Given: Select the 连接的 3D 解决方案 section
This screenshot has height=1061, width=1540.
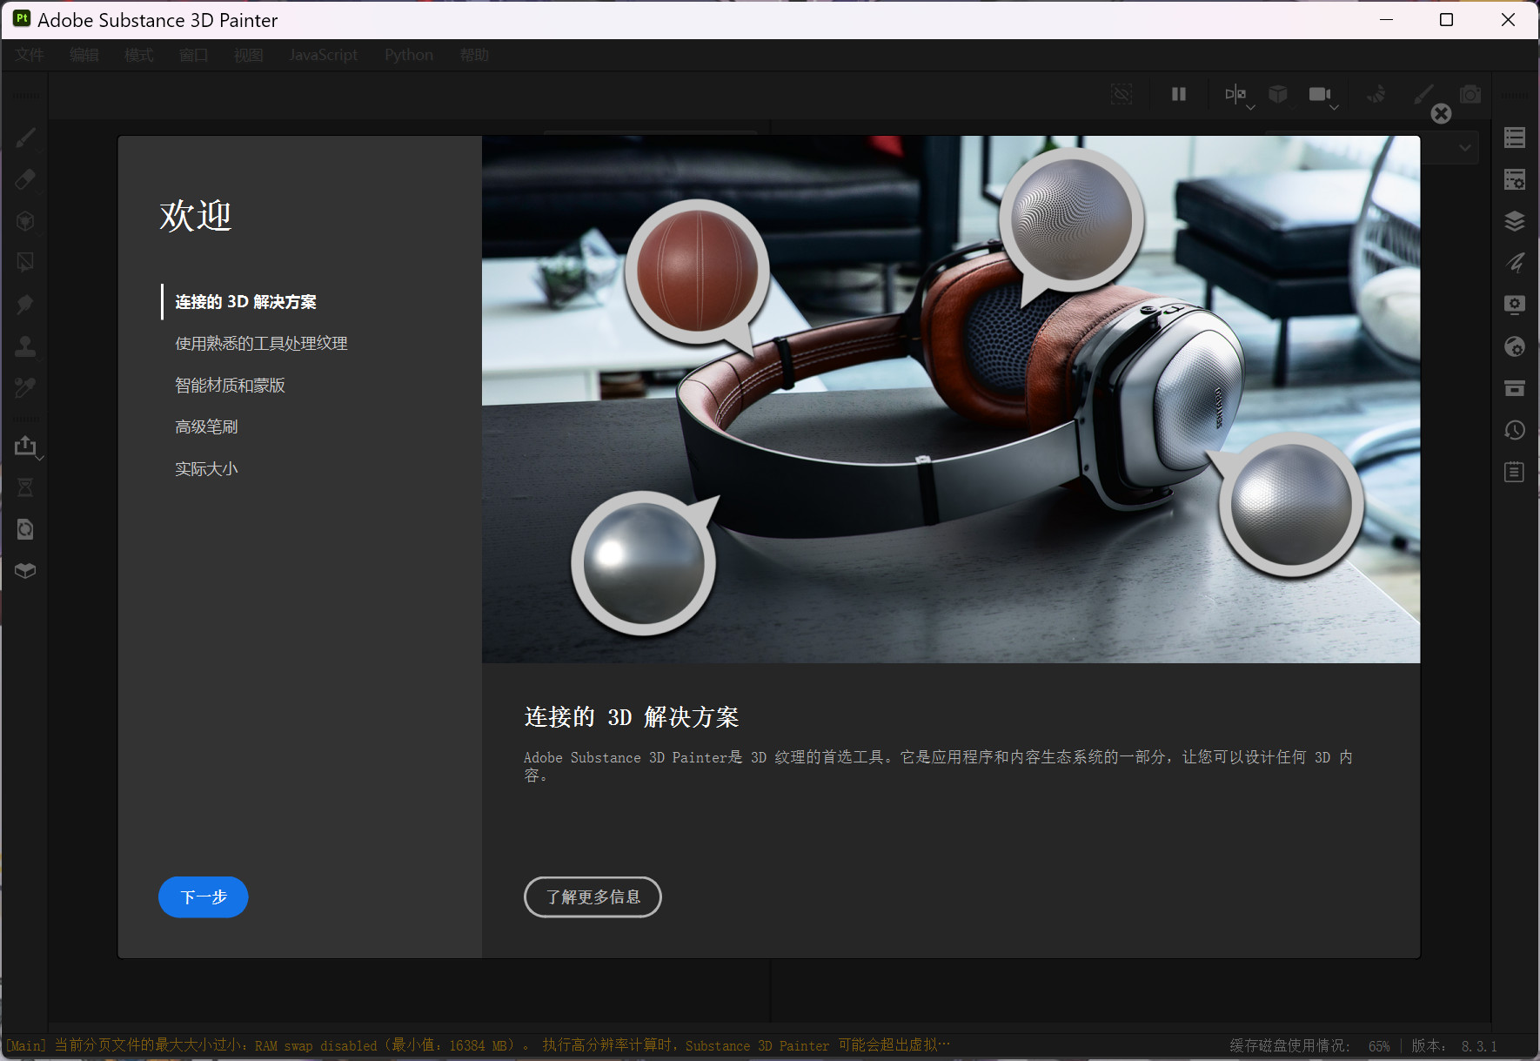Looking at the screenshot, I should click(x=245, y=302).
